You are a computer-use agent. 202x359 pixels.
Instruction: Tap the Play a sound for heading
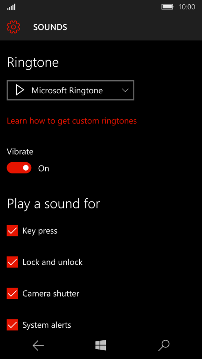click(x=53, y=204)
